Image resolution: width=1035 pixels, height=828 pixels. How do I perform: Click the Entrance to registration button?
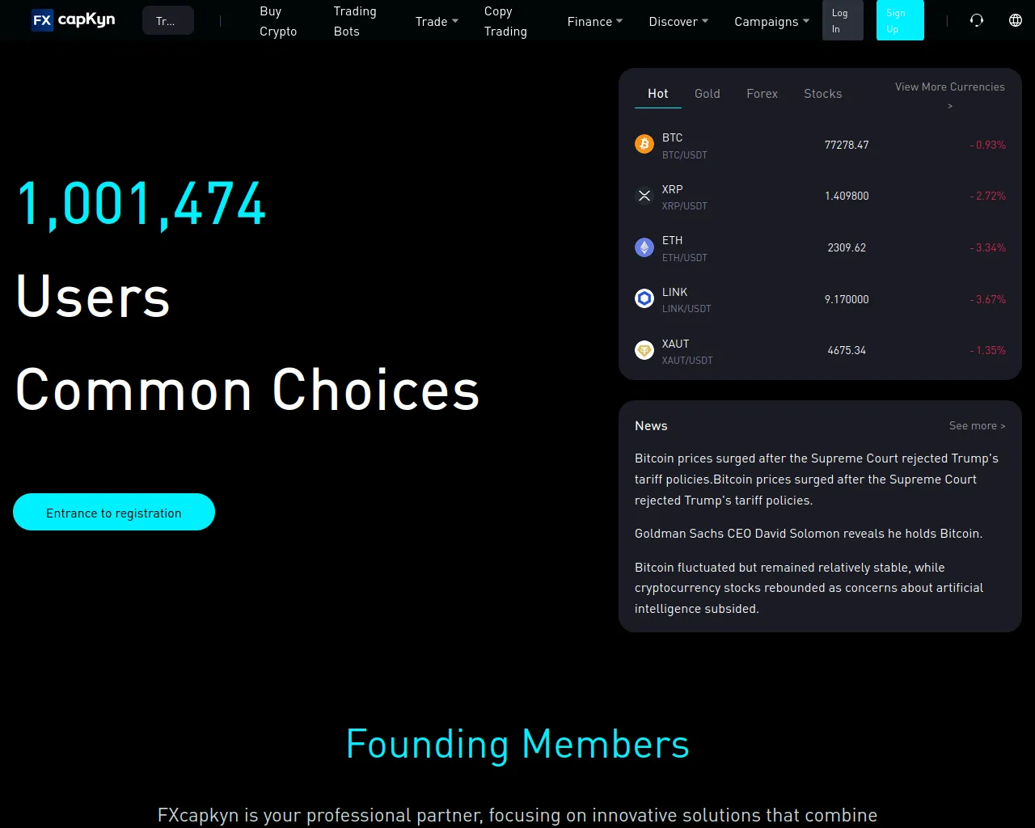pyautogui.click(x=114, y=512)
